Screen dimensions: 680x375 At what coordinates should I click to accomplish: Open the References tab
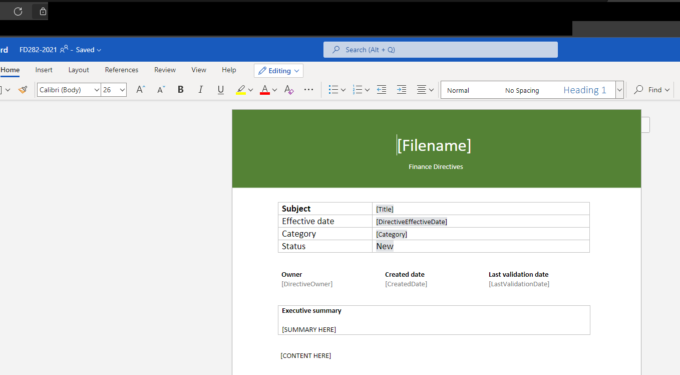pos(122,70)
